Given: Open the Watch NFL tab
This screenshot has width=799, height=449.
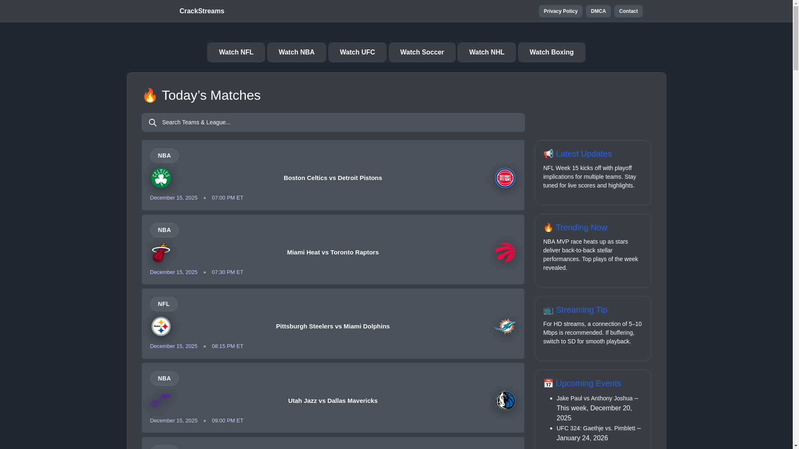Looking at the screenshot, I should [x=236, y=52].
